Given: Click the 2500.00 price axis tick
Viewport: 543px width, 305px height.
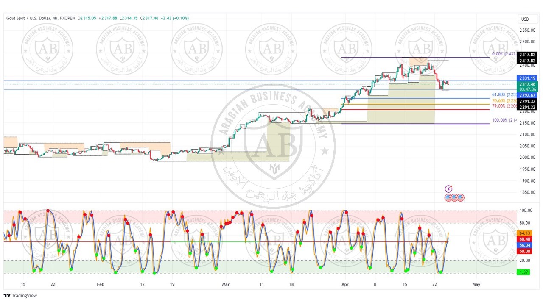Looking at the screenshot, I should pyautogui.click(x=527, y=42).
